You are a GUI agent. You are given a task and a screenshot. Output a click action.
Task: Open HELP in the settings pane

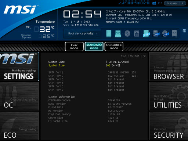pyautogui.click(x=123, y=56)
